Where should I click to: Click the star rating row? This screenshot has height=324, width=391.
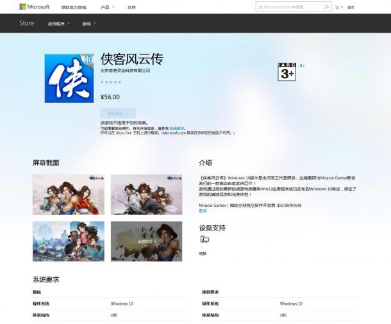[111, 82]
